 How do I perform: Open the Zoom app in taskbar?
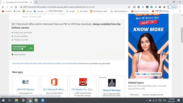pos(43,100)
